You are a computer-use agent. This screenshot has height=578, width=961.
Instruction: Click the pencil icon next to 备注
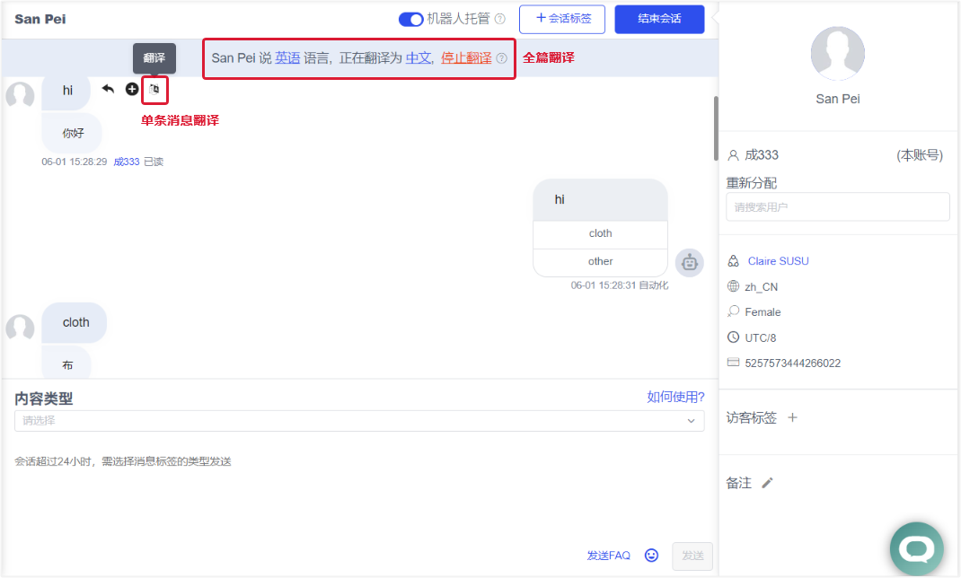(767, 483)
